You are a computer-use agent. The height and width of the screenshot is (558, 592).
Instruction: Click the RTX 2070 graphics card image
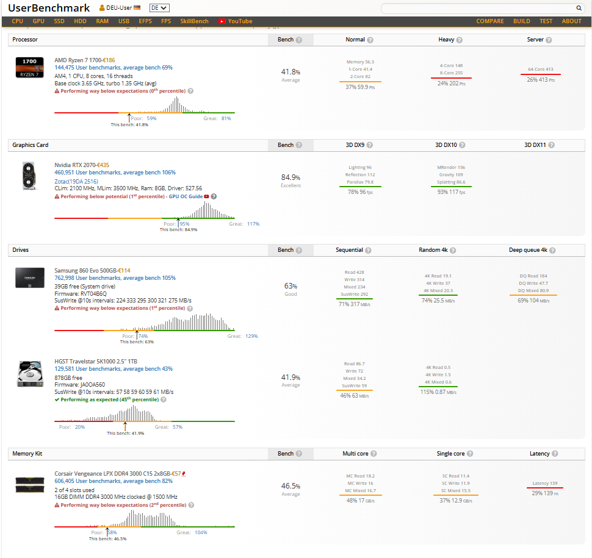29,176
